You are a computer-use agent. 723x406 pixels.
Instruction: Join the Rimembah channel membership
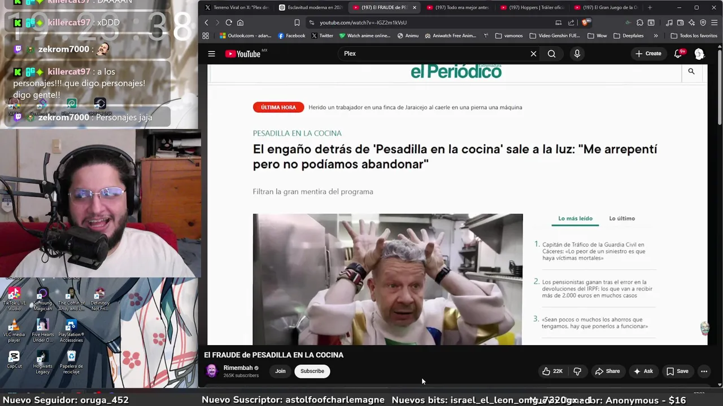(x=280, y=371)
